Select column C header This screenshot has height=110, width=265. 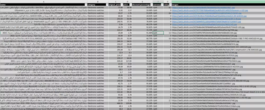tap(116, 2)
